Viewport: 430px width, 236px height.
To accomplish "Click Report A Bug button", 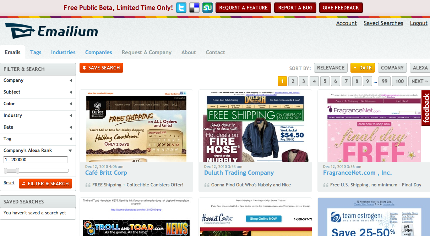I will click(x=295, y=8).
